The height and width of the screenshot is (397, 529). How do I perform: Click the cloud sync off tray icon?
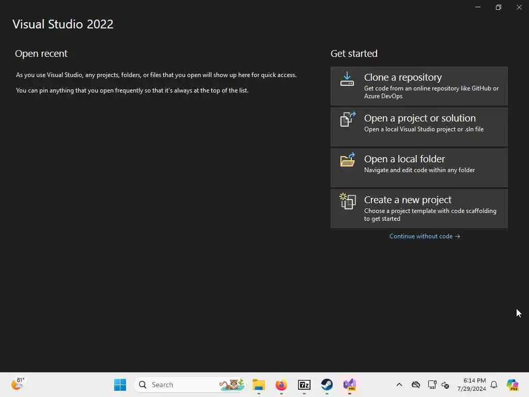416,385
